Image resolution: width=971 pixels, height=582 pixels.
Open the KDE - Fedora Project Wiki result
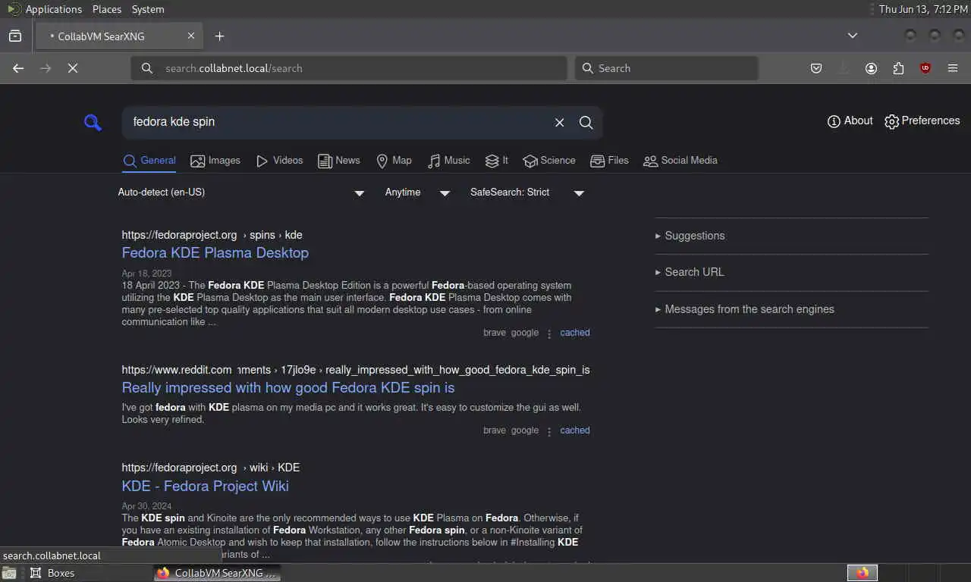tap(206, 487)
